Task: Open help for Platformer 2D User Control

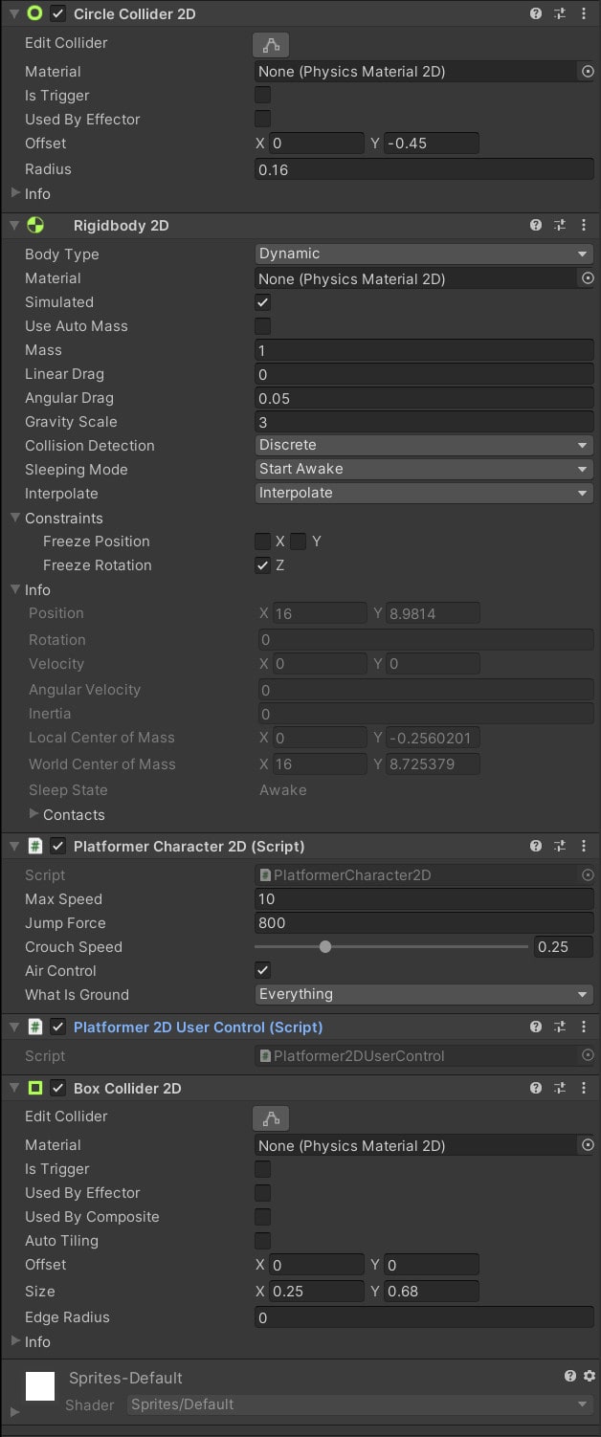Action: pos(536,1027)
